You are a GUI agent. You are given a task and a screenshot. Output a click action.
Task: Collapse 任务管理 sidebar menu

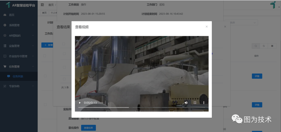(x=19, y=67)
